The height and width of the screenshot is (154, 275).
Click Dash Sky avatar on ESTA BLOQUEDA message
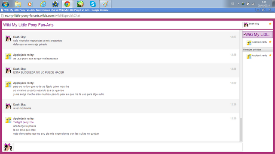click(x=8, y=70)
